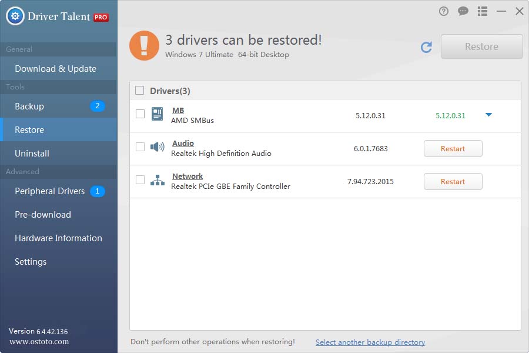529x353 pixels.
Task: Open Settings in the sidebar
Action: pyautogui.click(x=59, y=262)
